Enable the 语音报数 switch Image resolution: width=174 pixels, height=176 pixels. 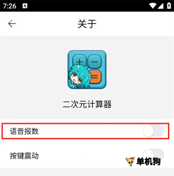153,131
